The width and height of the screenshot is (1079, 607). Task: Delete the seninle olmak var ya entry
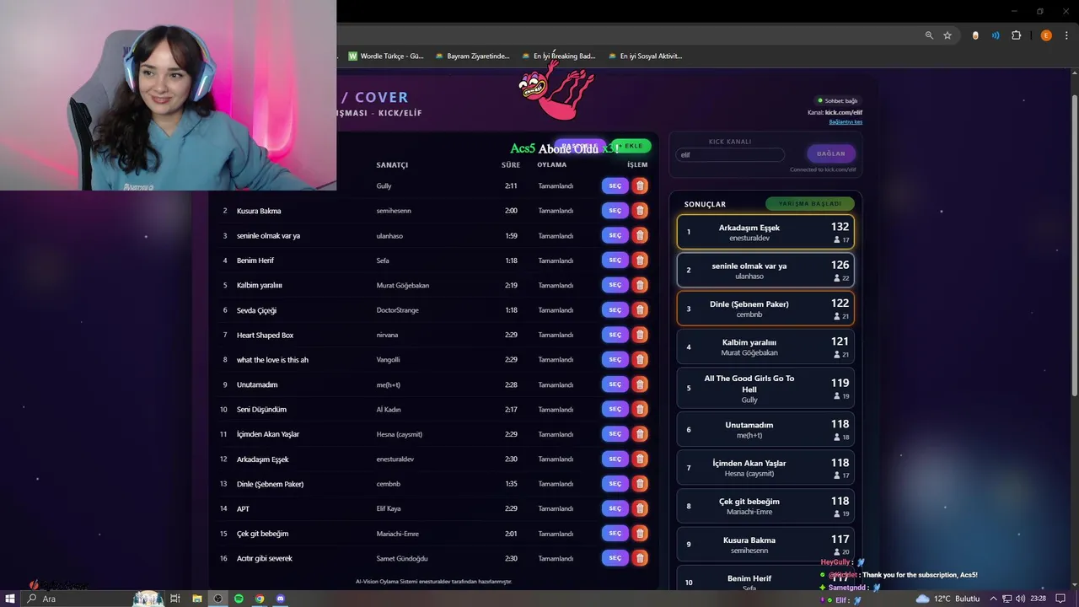click(640, 235)
